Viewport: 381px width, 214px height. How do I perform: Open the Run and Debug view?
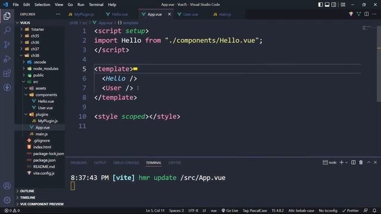[7, 59]
